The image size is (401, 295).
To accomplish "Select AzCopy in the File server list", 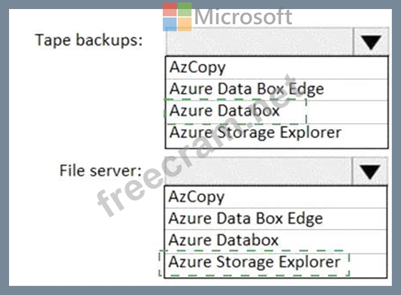I will click(276, 197).
